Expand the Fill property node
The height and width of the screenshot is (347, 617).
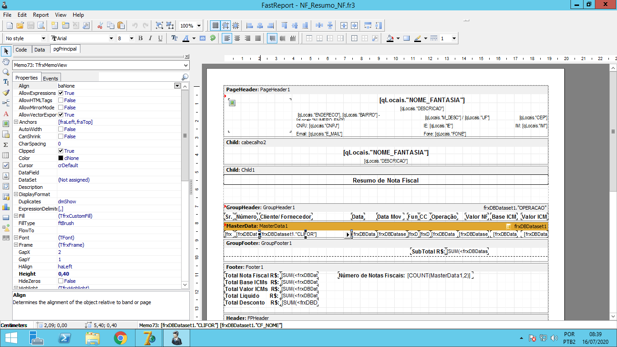coord(16,216)
